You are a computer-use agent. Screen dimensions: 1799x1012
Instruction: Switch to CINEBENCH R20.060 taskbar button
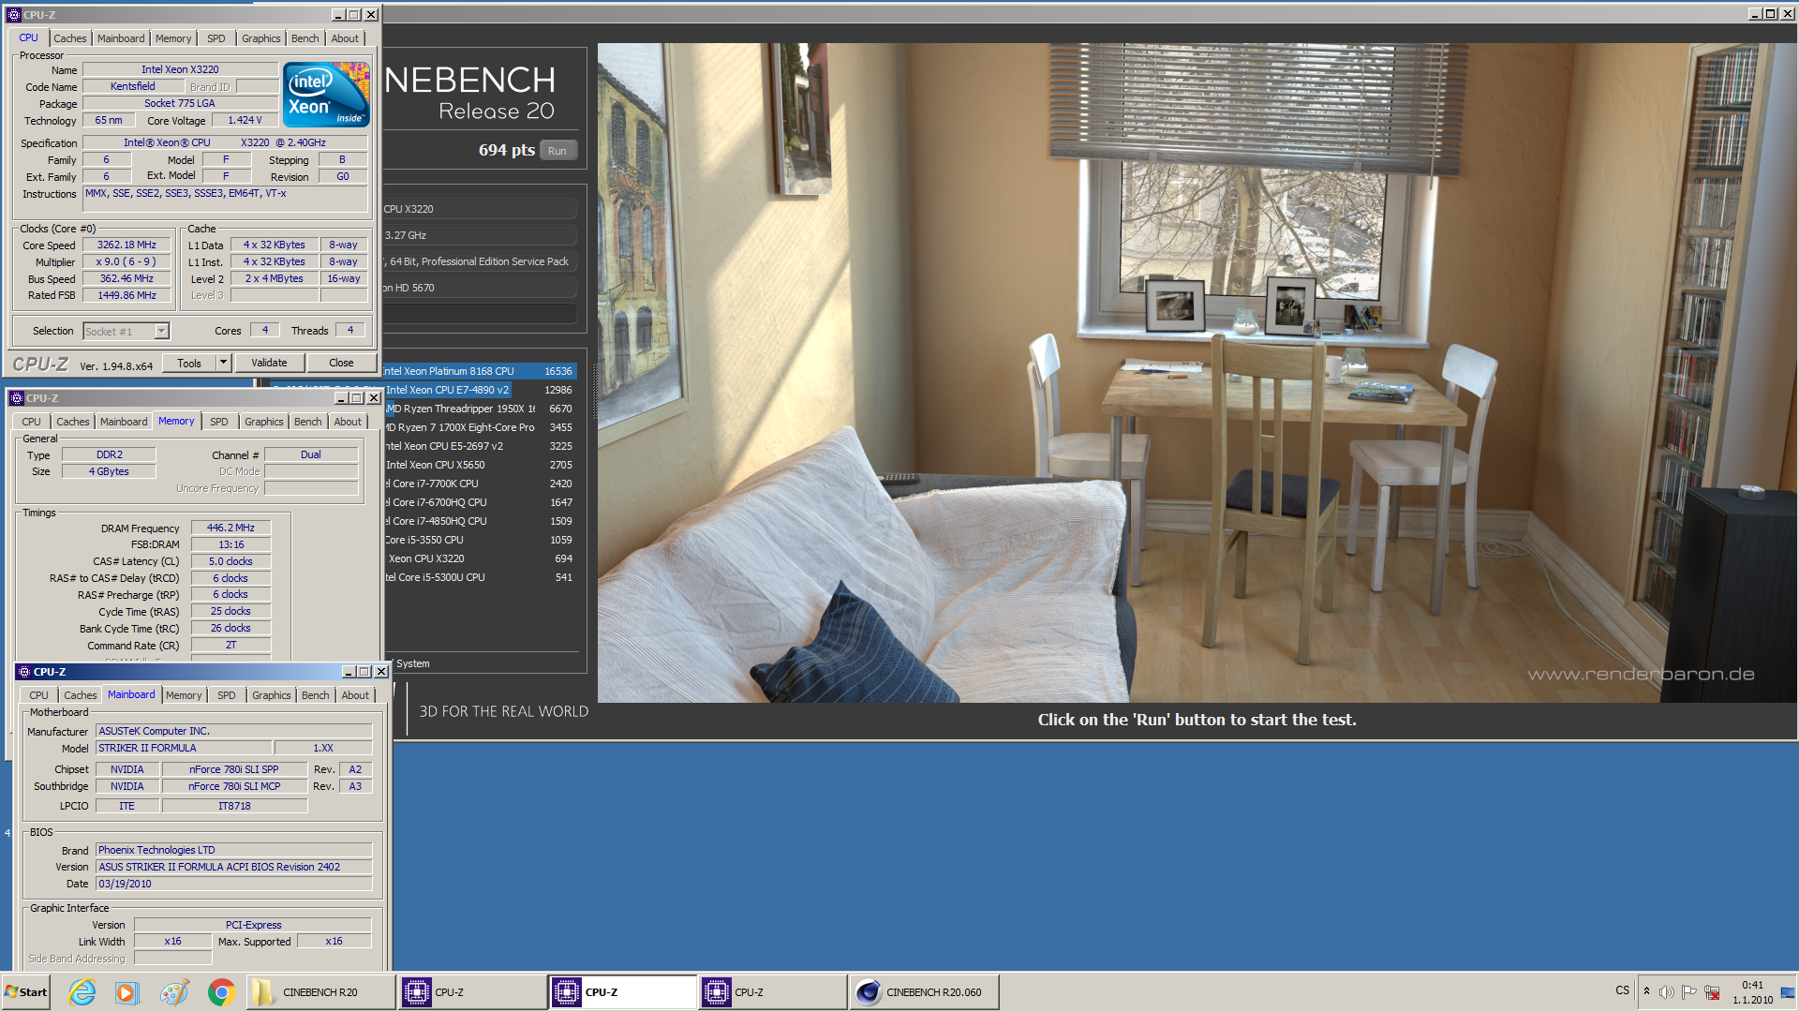pos(924,992)
